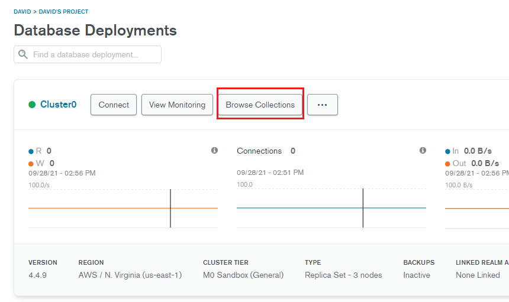Open info icon for read/write chart

214,150
